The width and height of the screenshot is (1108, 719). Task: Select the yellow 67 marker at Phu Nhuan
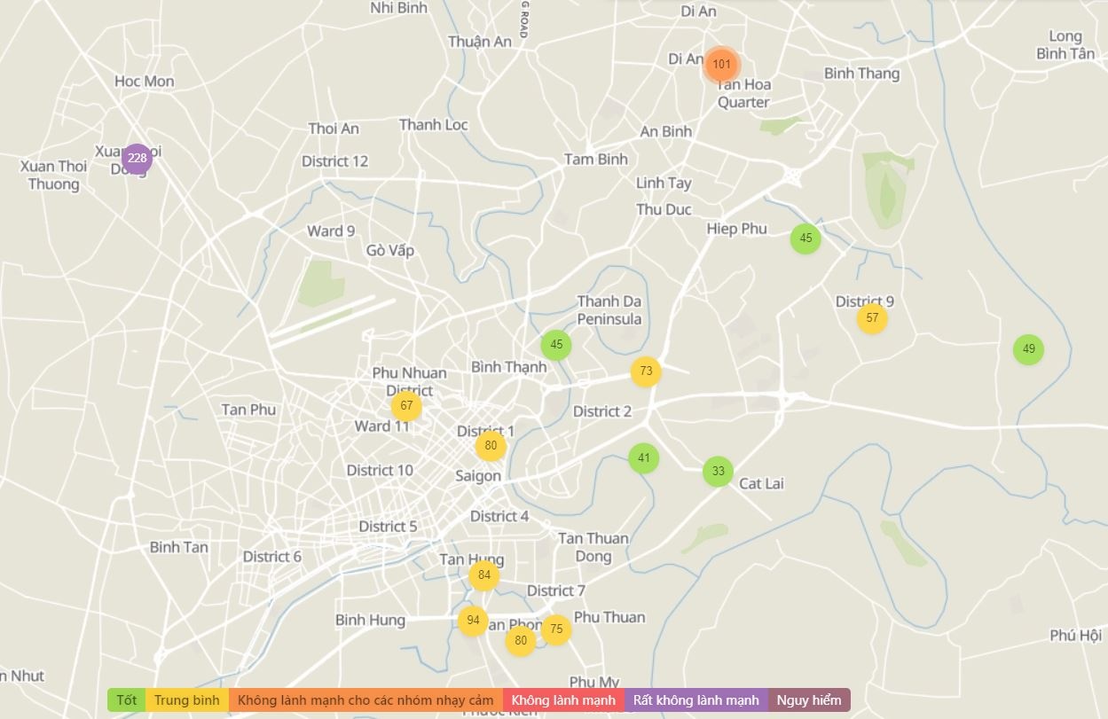(x=406, y=406)
